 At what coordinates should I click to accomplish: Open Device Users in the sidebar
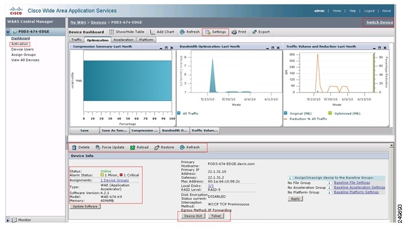(22, 49)
